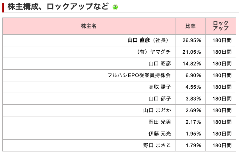Viewport: 239px width, 153px height.
Task: Click shareholder name 山口 まどか
Action: [x=157, y=110]
